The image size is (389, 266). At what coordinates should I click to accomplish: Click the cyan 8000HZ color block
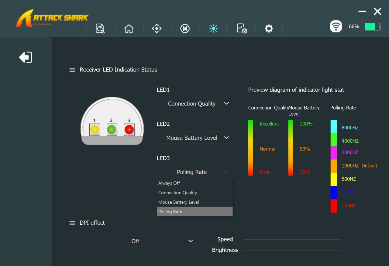pyautogui.click(x=334, y=127)
